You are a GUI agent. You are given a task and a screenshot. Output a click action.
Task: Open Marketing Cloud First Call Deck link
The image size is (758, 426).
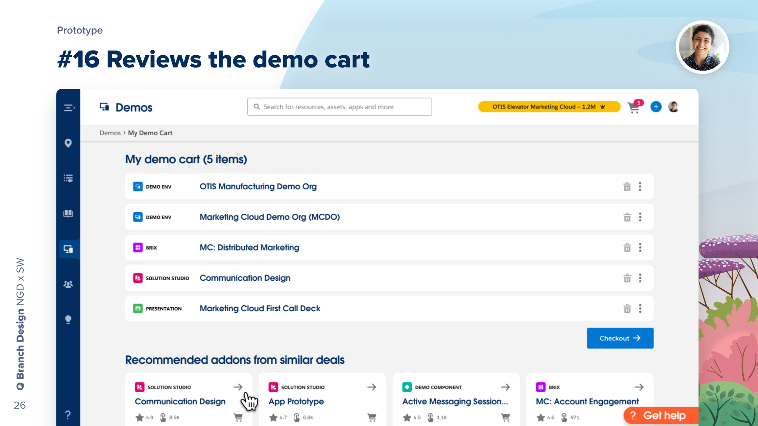260,308
